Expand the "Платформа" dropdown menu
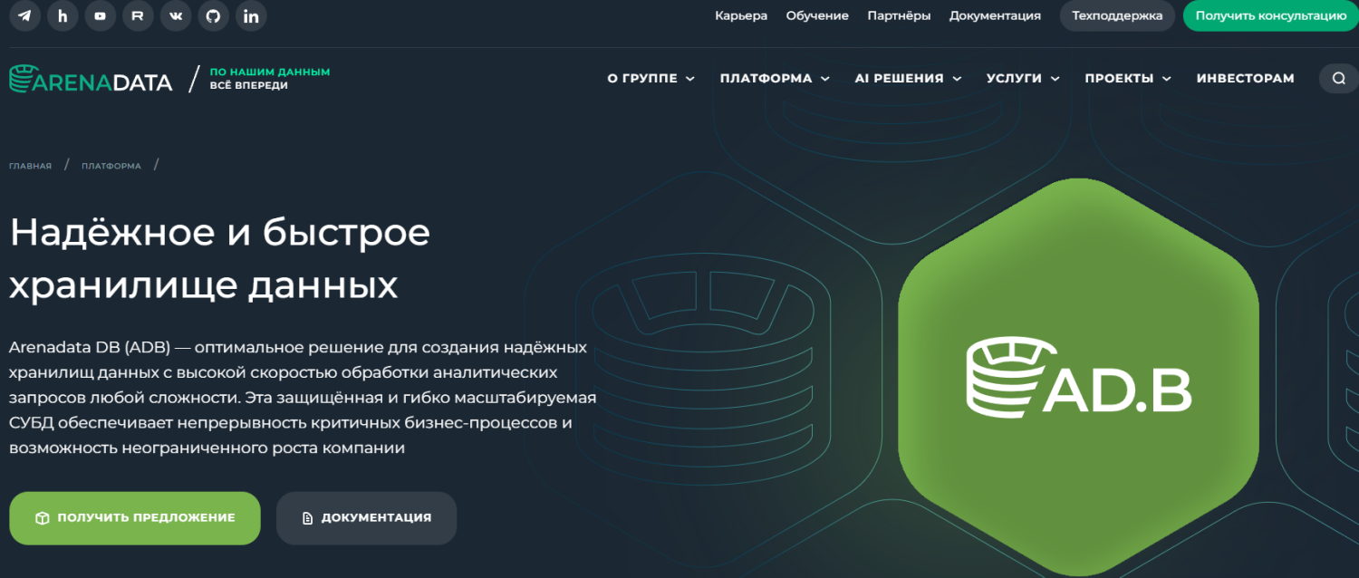 tap(774, 79)
